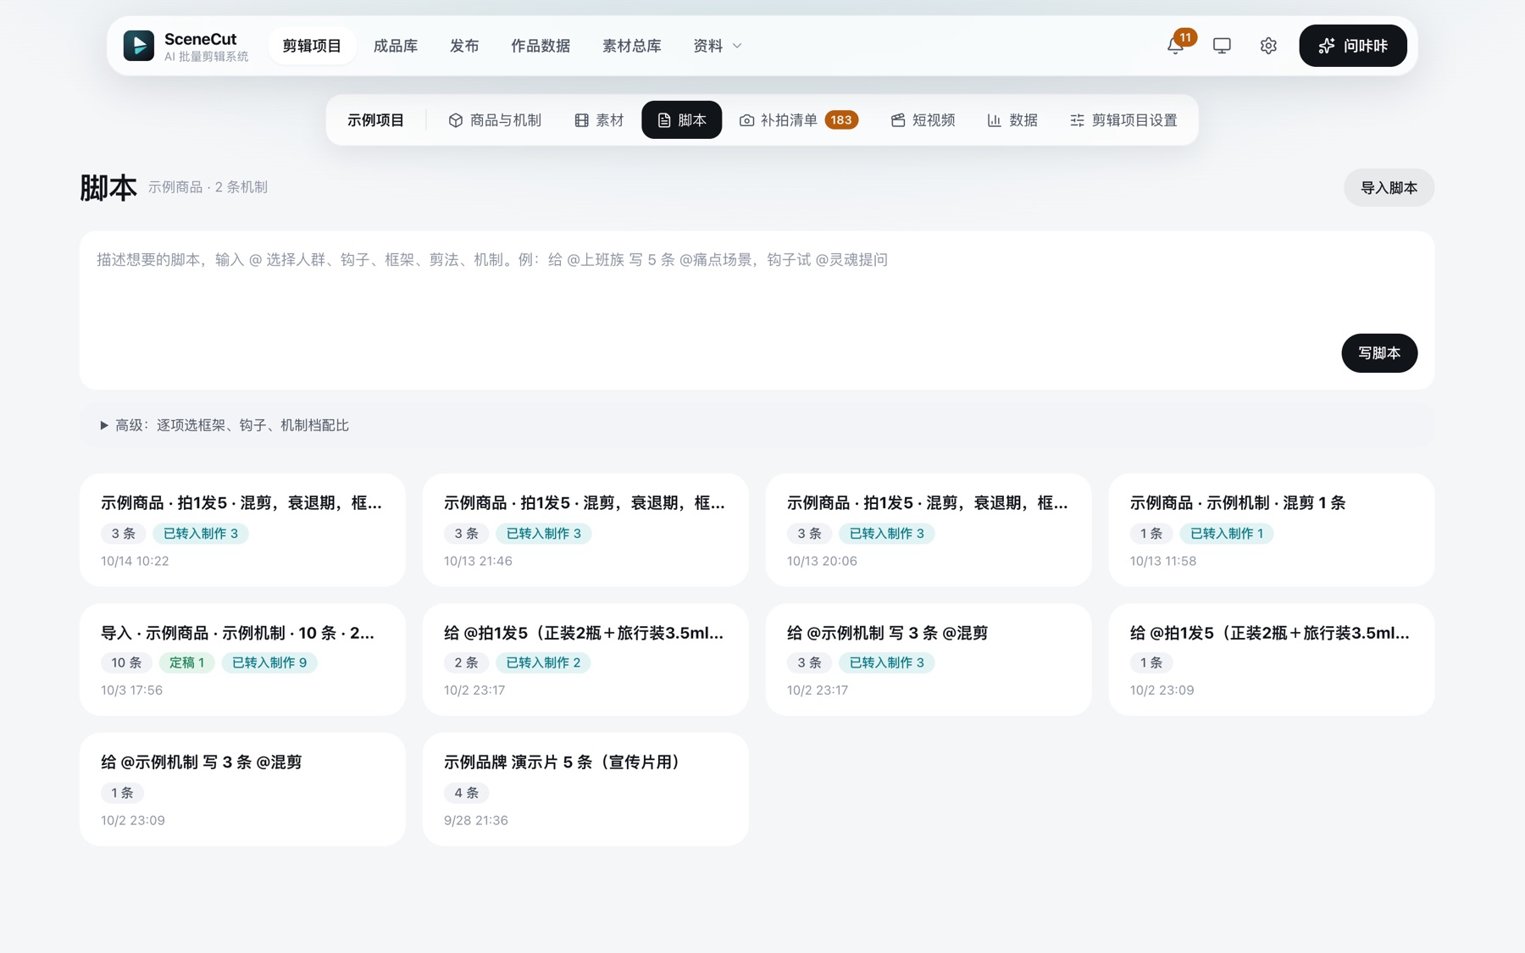Click the SceneCut logo icon

tap(139, 46)
